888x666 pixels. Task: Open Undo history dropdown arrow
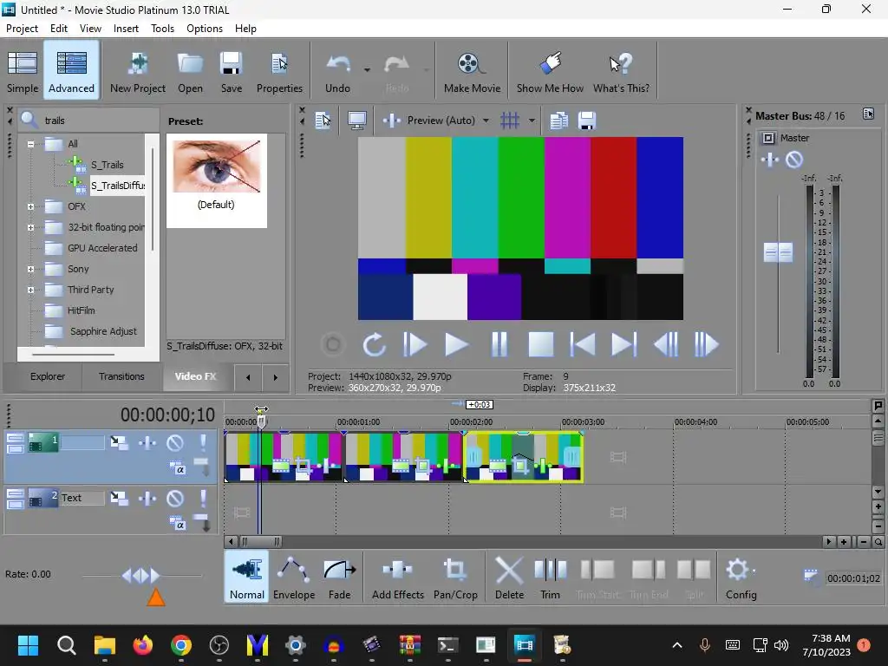point(367,69)
